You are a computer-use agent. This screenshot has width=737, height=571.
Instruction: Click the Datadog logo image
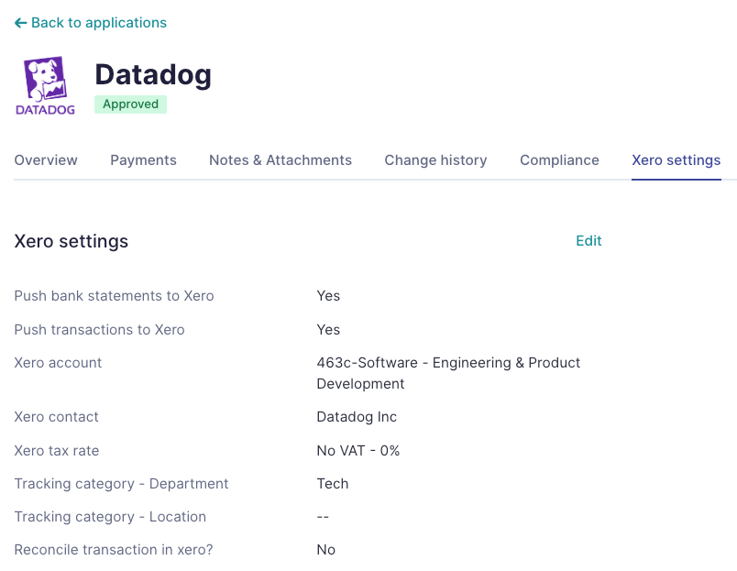[45, 85]
